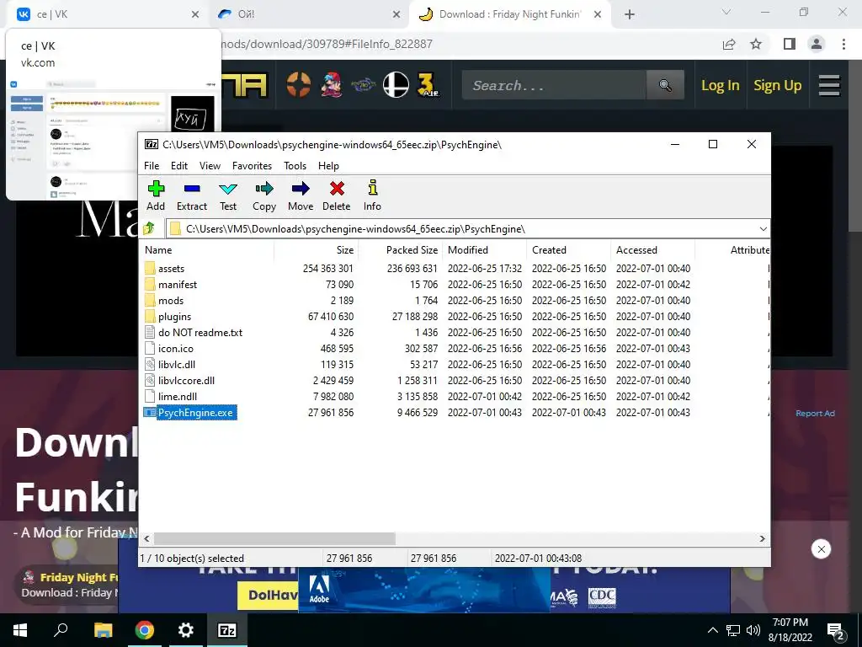Image resolution: width=862 pixels, height=647 pixels.
Task: Open the Chrome three-dot menu
Action: 843,44
